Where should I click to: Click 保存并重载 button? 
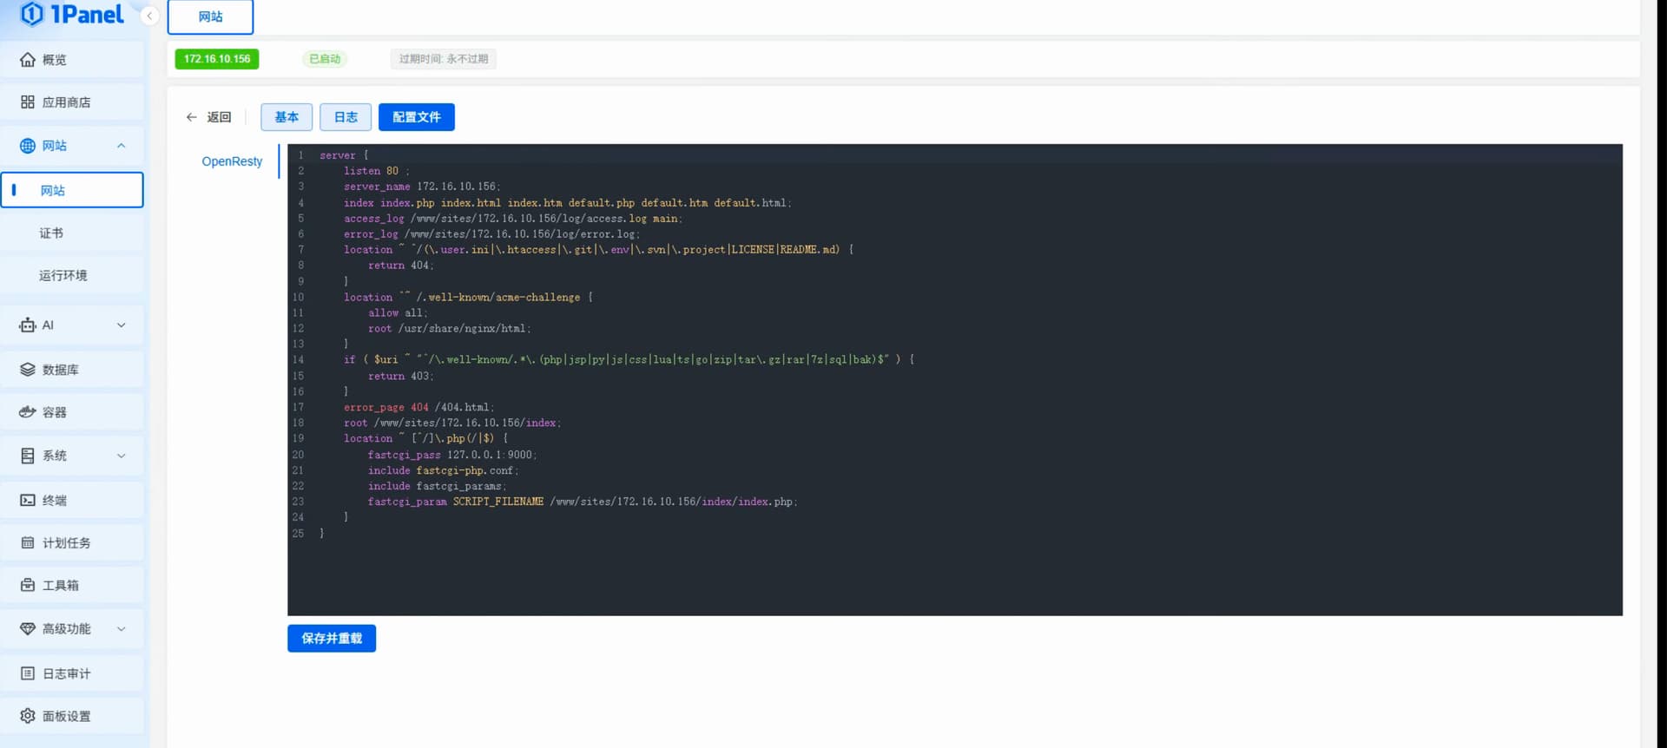[x=332, y=639]
